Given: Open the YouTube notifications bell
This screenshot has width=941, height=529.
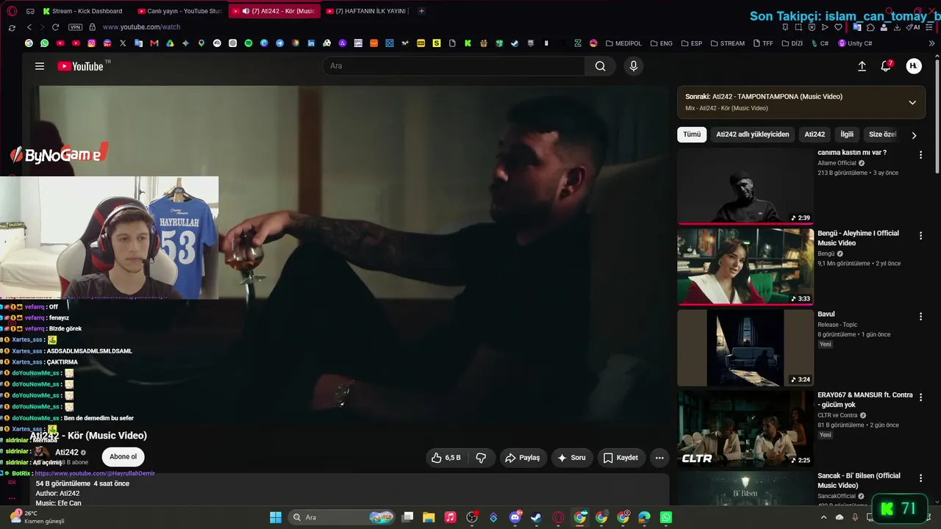Looking at the screenshot, I should pyautogui.click(x=887, y=66).
